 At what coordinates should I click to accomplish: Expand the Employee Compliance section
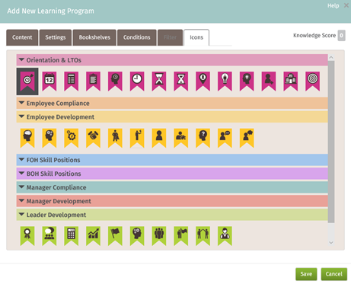172,104
